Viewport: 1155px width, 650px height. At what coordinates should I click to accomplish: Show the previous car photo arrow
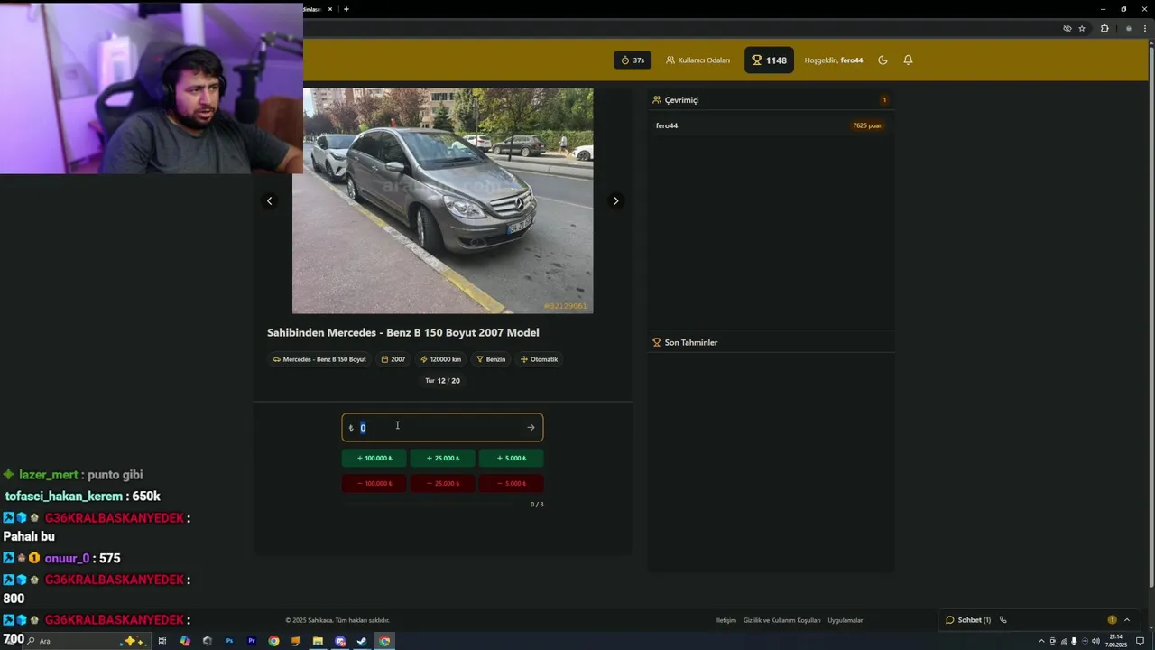click(269, 200)
